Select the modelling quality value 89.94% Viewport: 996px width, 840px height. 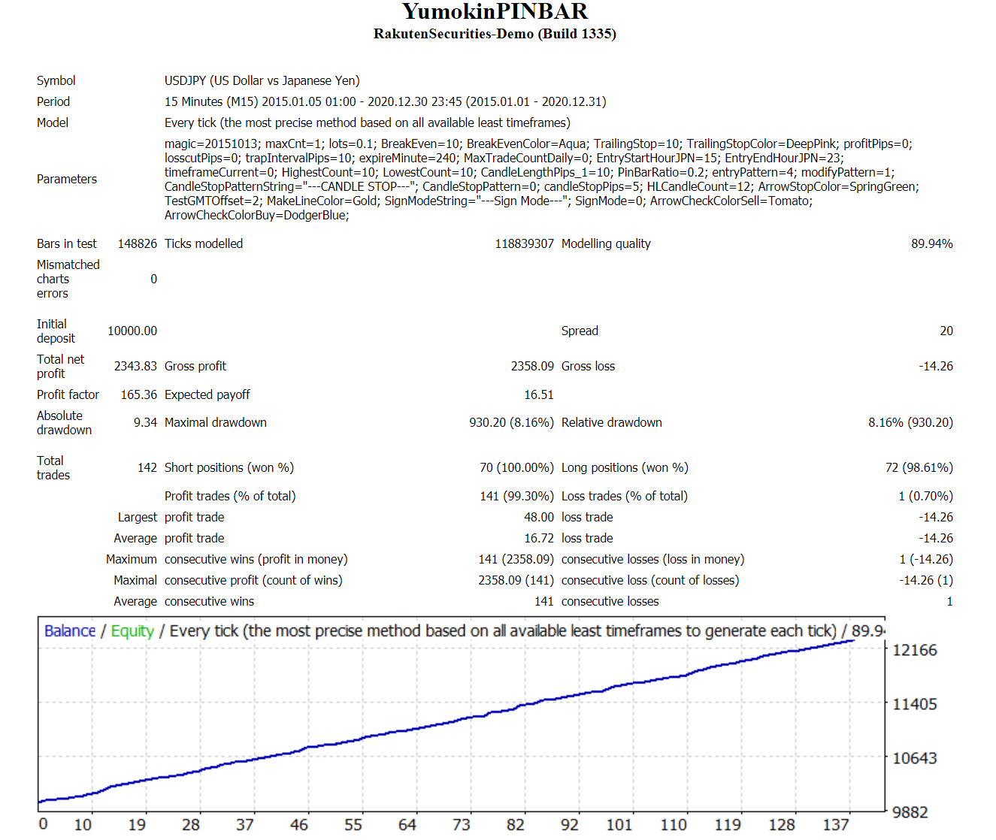932,243
